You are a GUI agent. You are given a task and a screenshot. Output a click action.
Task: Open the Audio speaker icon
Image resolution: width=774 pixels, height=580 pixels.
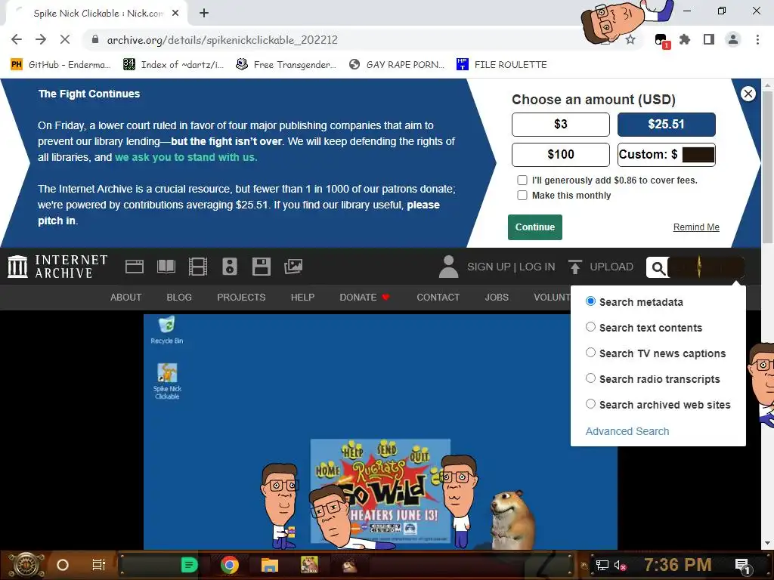point(230,267)
